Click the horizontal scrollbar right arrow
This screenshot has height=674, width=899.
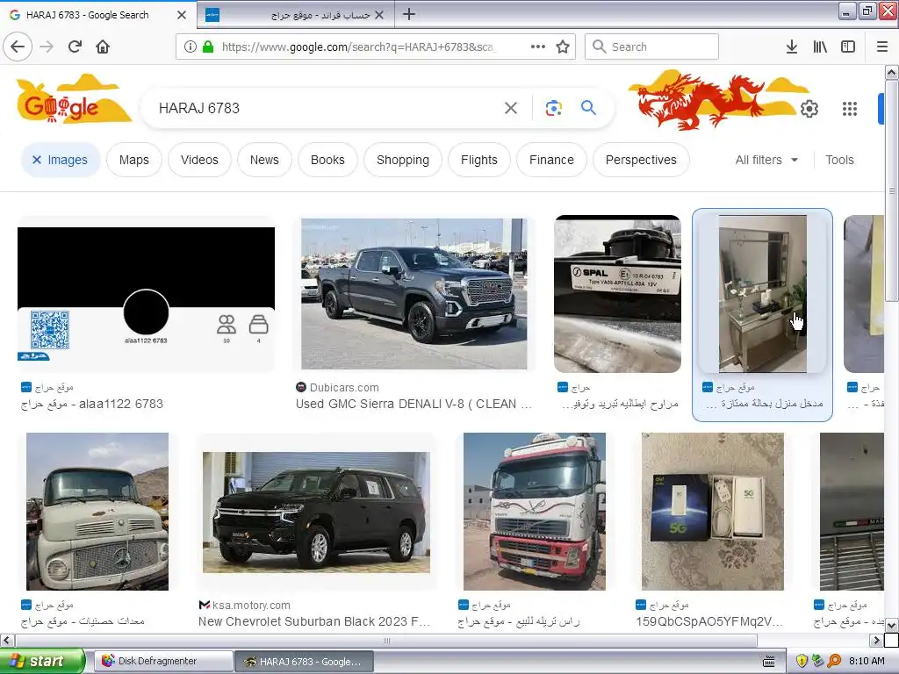(x=876, y=640)
